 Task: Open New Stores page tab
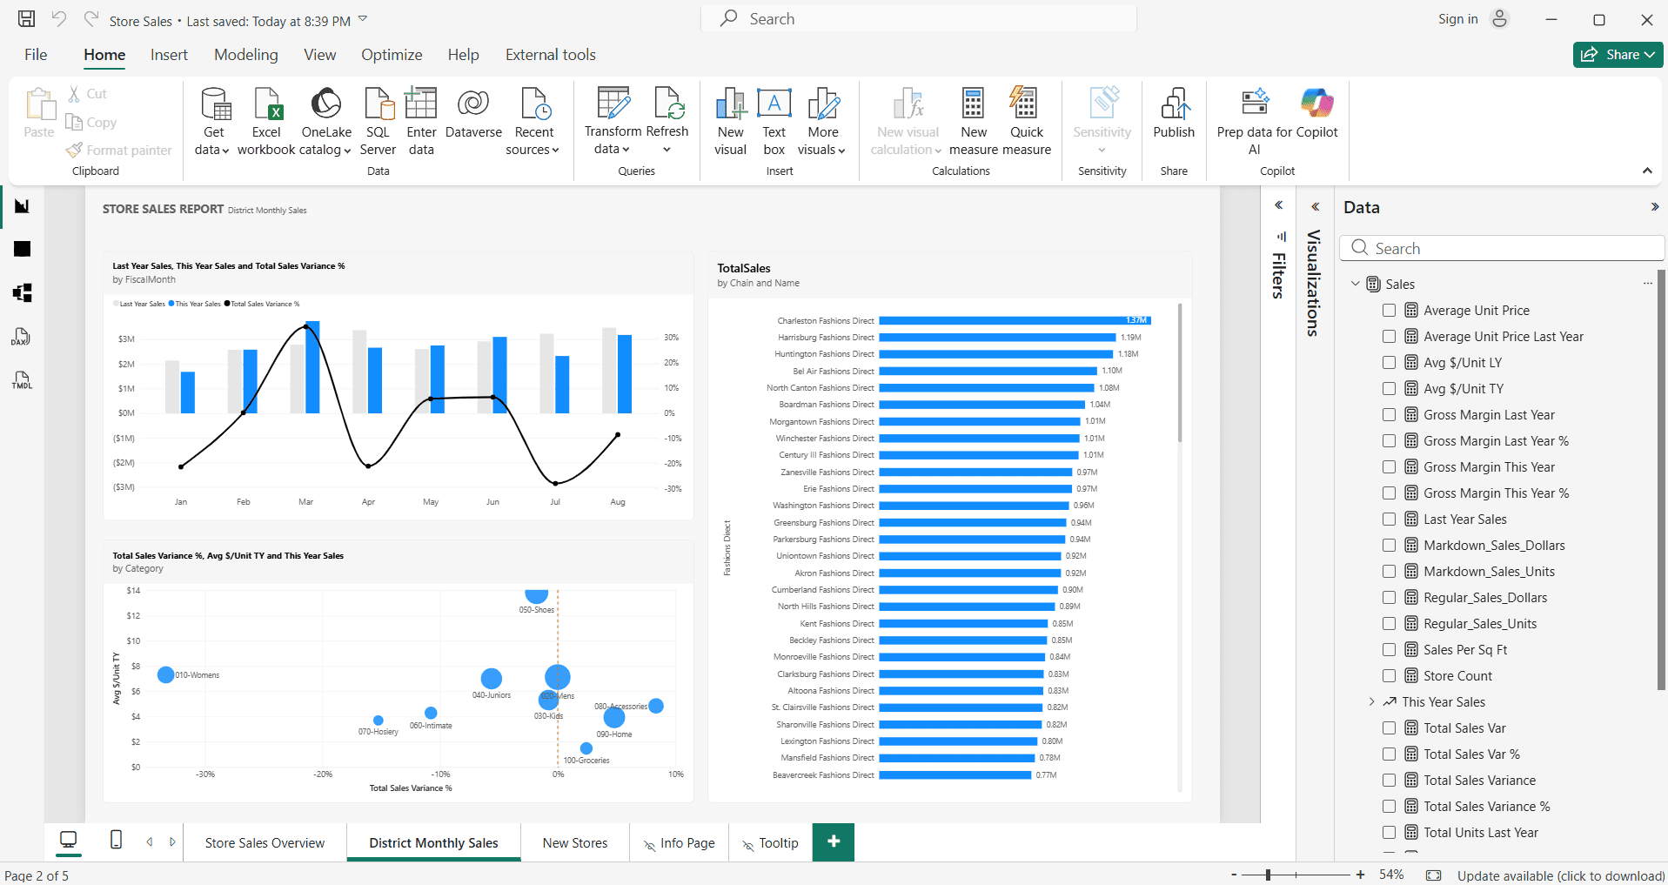pos(575,842)
